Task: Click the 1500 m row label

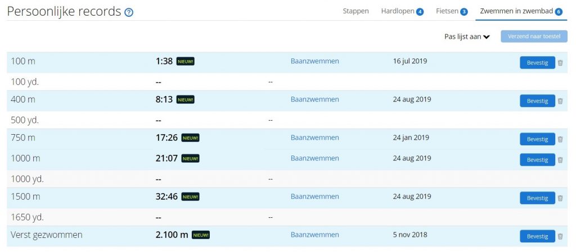Action: pos(25,196)
